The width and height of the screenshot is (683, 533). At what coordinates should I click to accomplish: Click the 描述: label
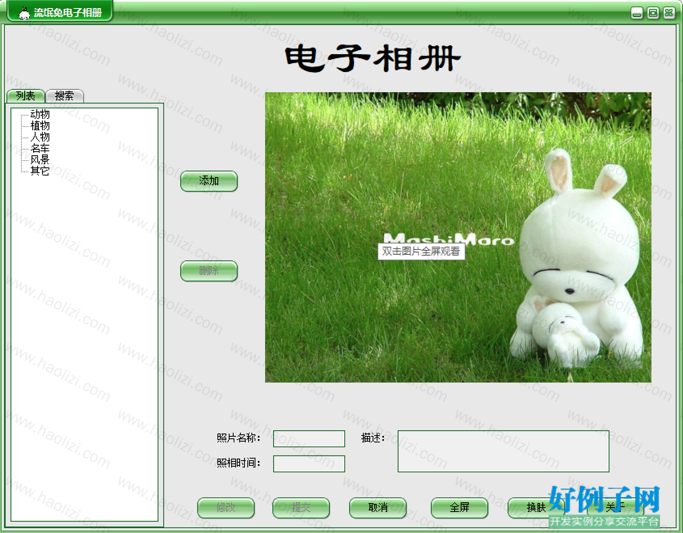(x=373, y=438)
